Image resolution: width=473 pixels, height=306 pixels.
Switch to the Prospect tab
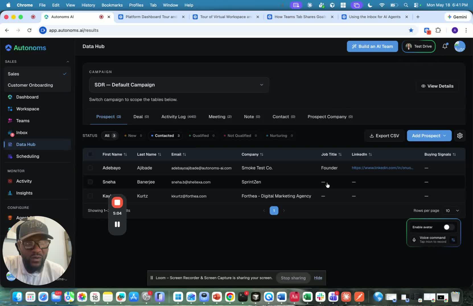coord(108,117)
